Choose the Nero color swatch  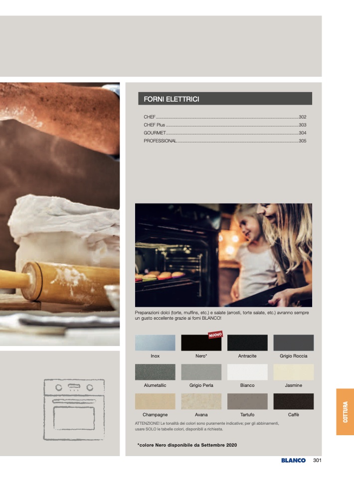tap(201, 343)
